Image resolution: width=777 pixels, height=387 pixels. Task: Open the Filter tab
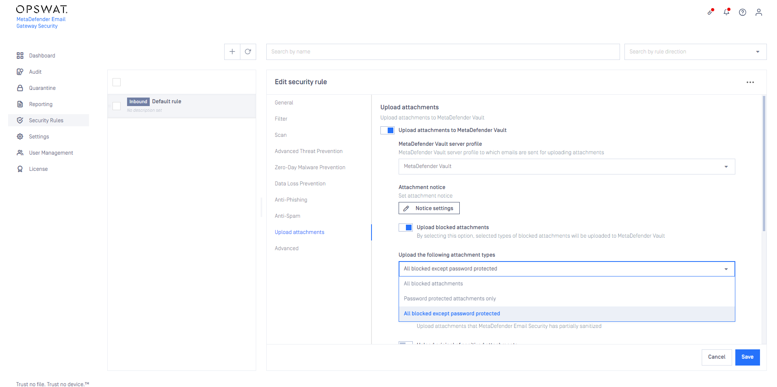tap(281, 119)
